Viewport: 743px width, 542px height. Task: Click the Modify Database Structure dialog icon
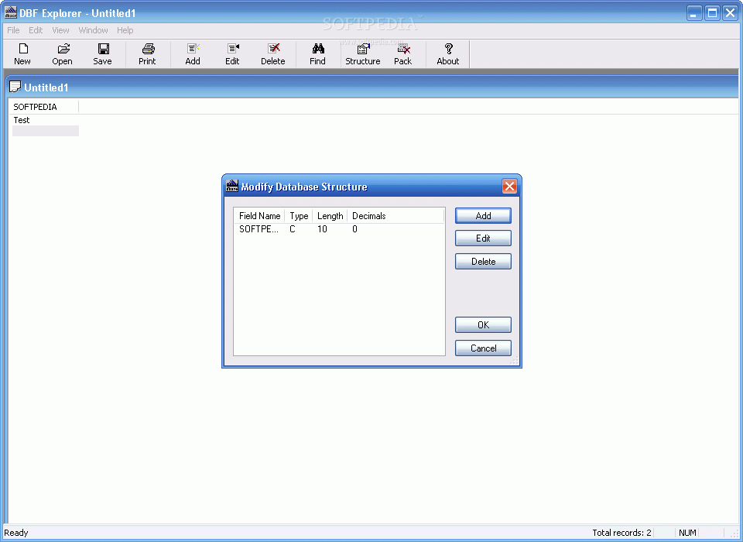click(x=231, y=186)
